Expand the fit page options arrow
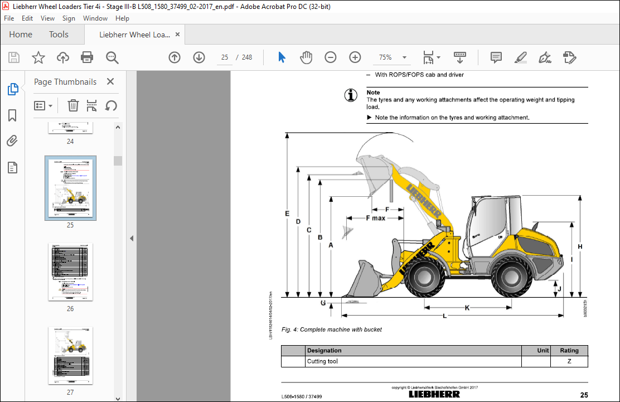The width and height of the screenshot is (620, 402). [x=438, y=57]
